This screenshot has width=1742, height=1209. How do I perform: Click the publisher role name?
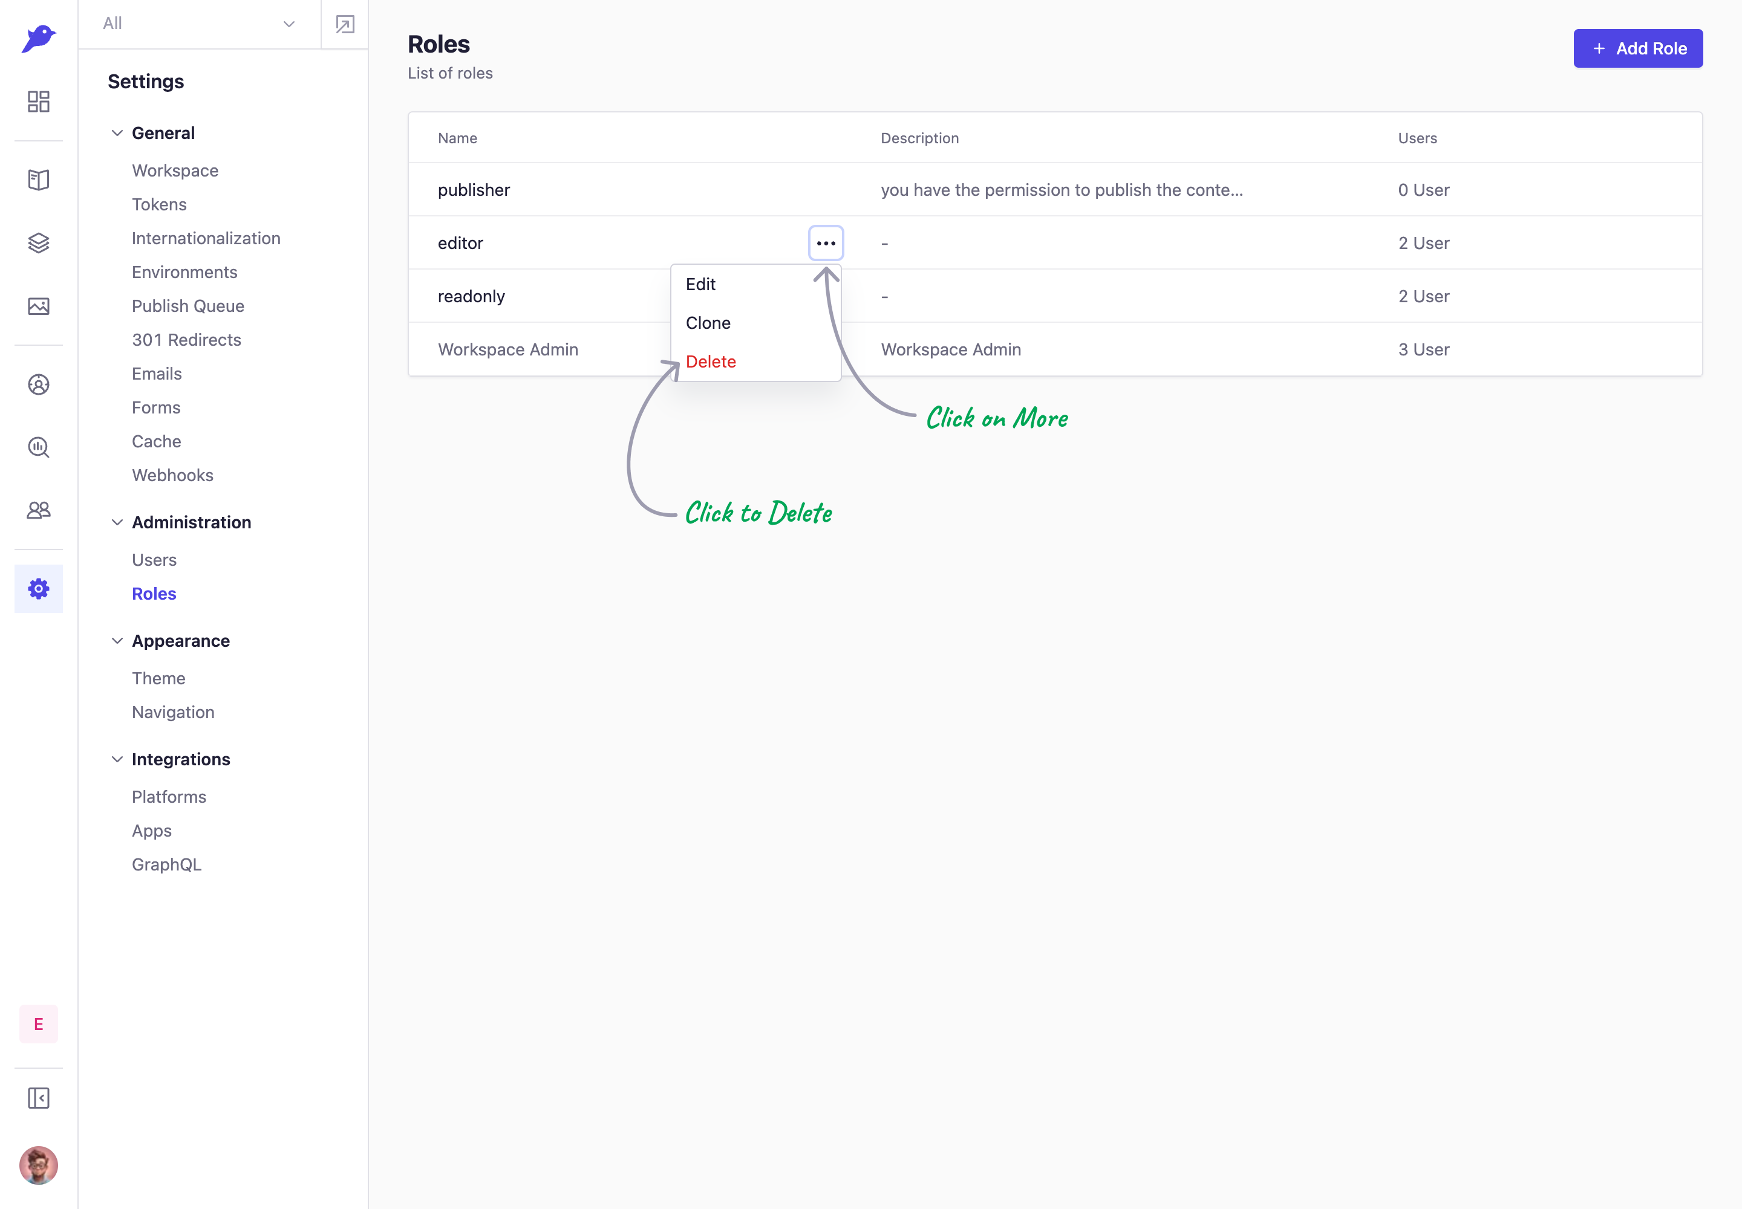(474, 190)
